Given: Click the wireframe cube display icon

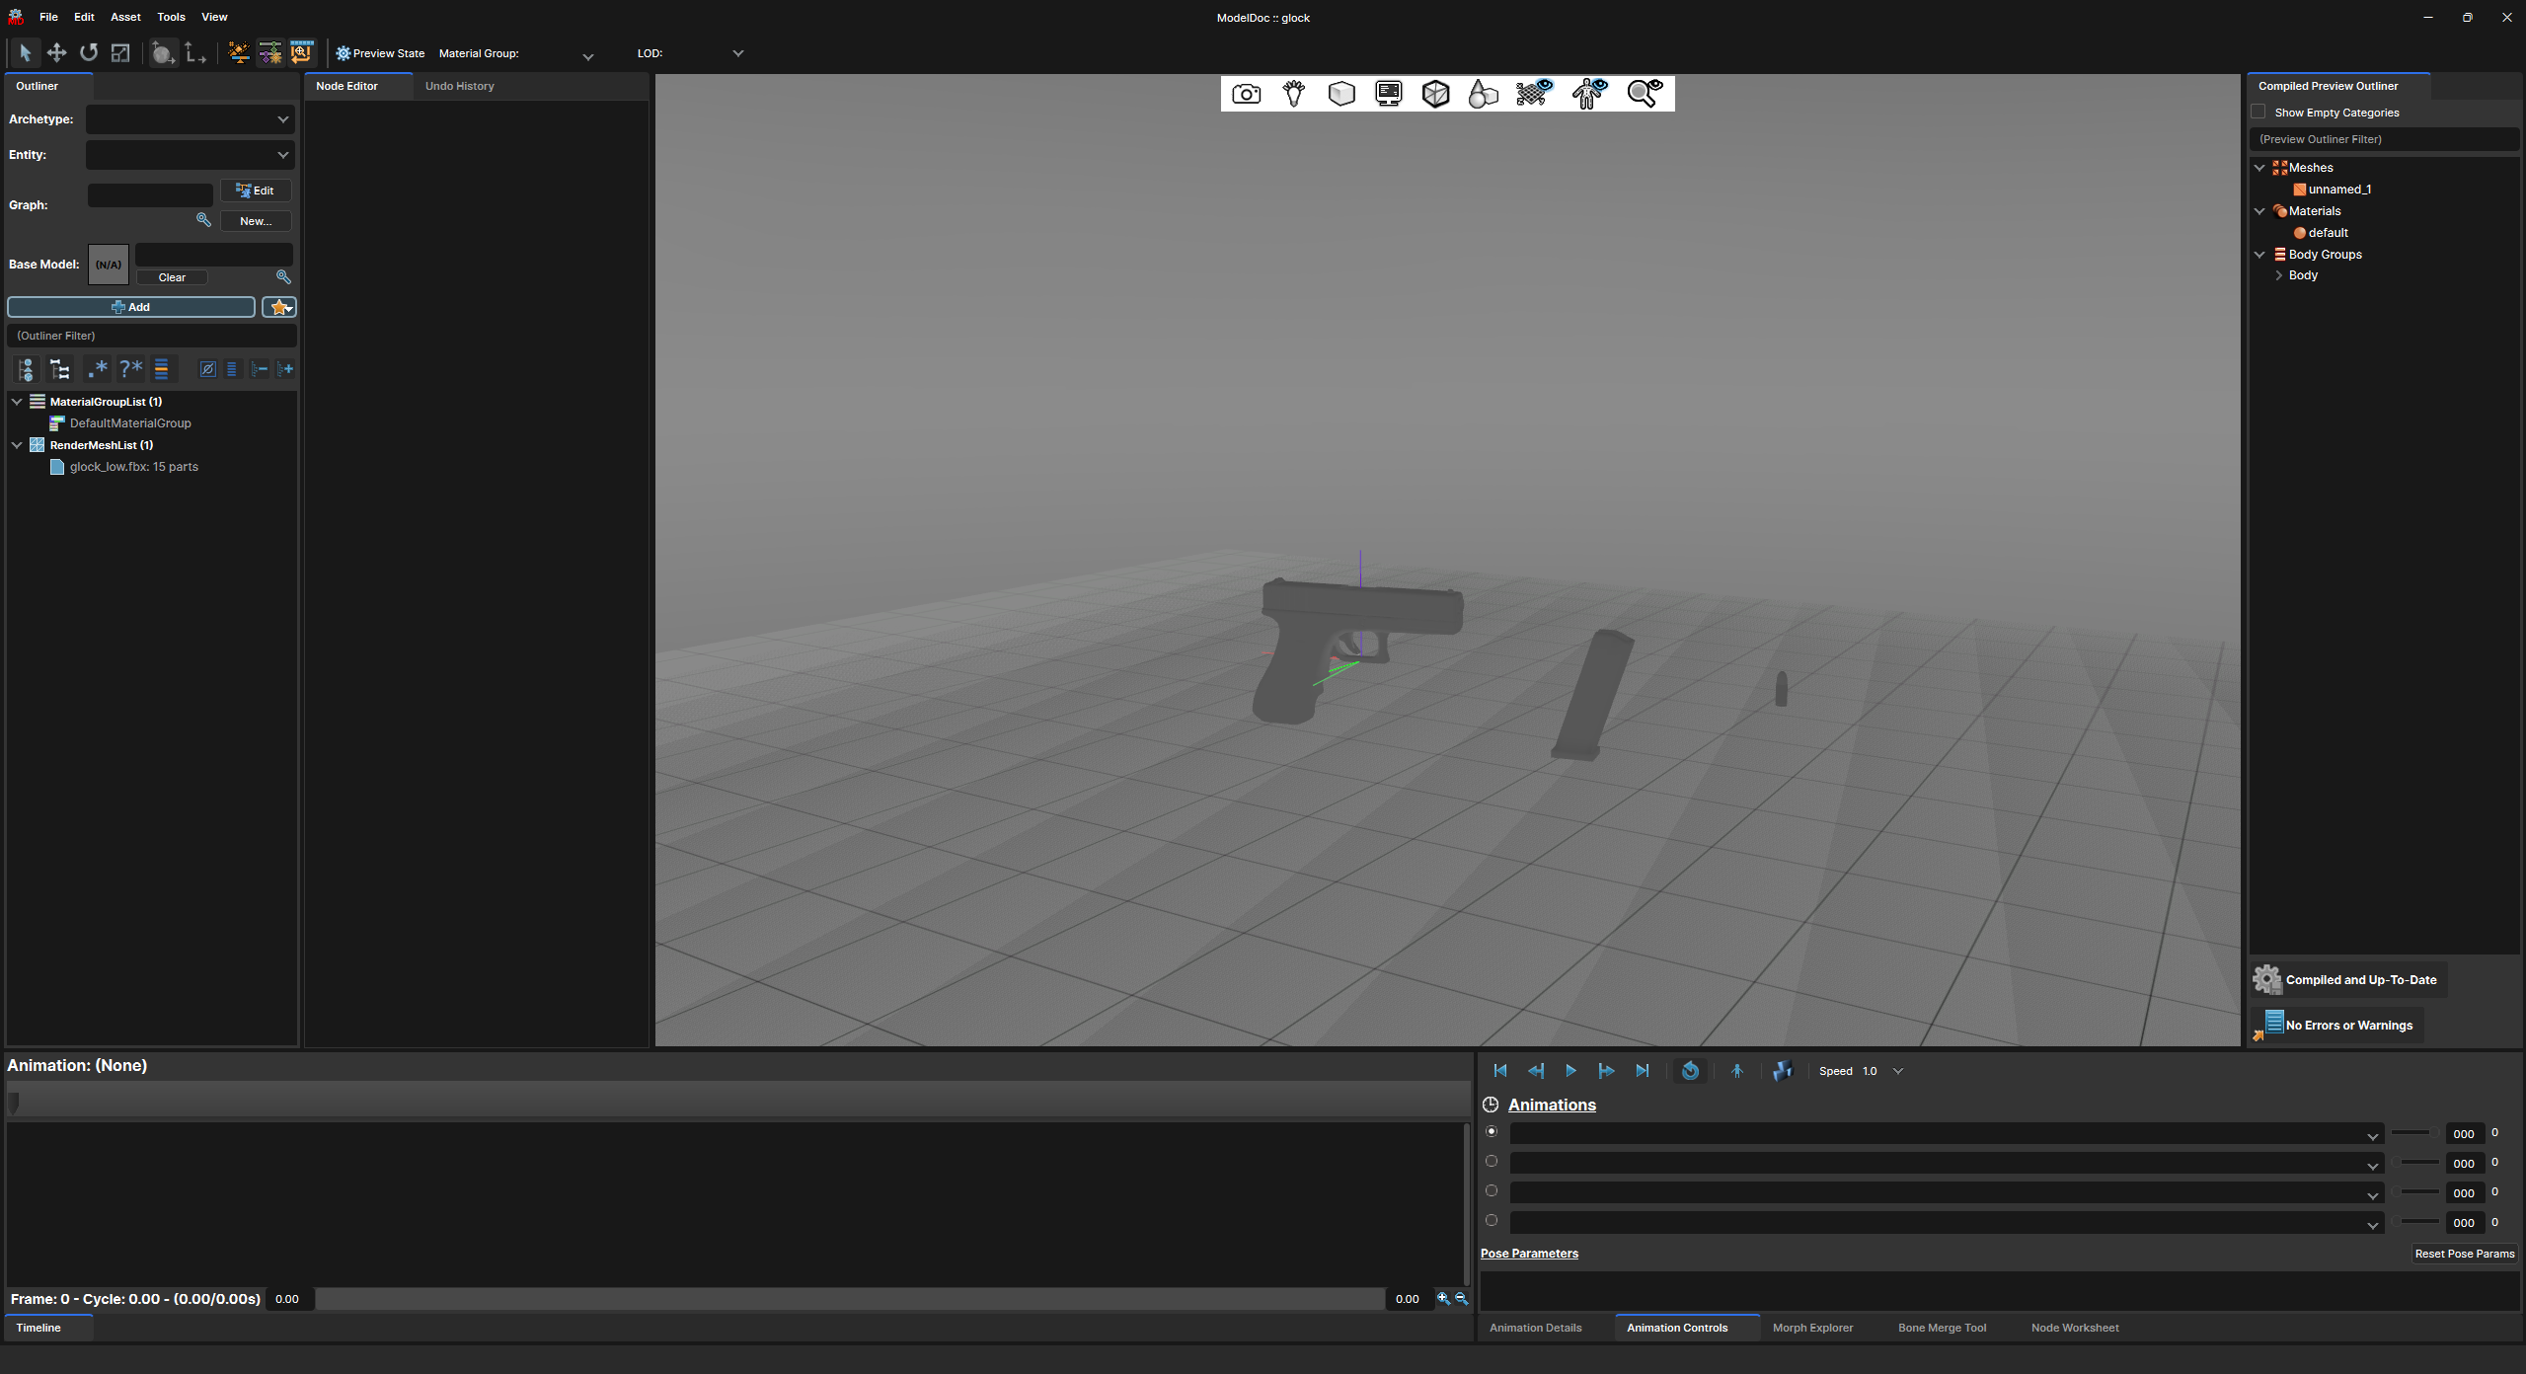Looking at the screenshot, I should click(1435, 94).
